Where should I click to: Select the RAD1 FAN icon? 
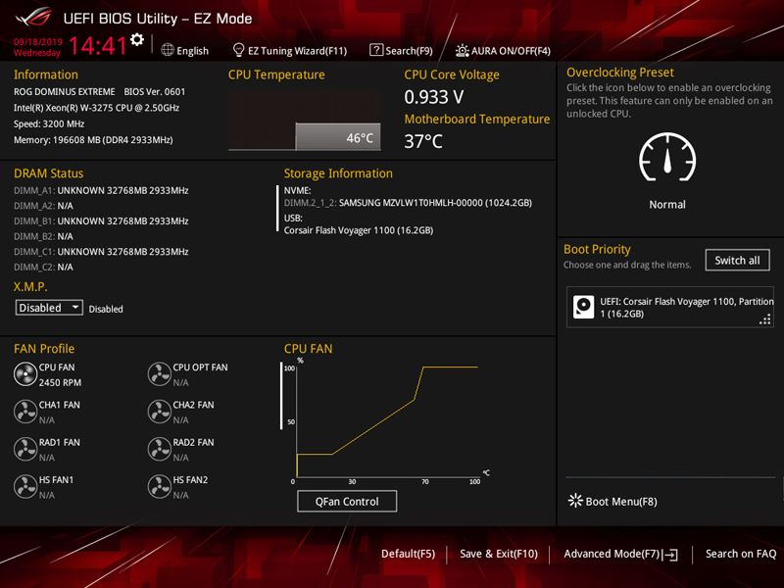(x=25, y=449)
